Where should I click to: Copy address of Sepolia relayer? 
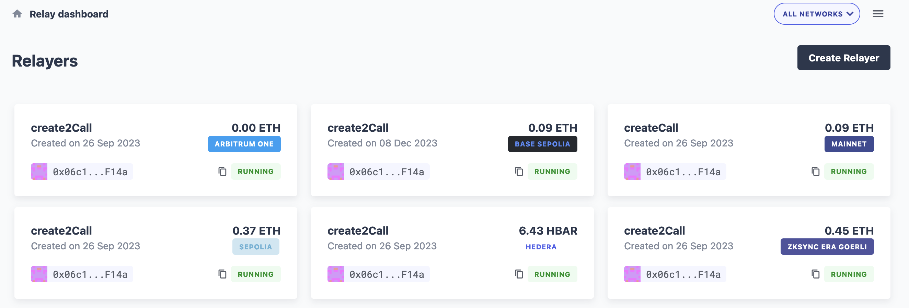tap(222, 274)
